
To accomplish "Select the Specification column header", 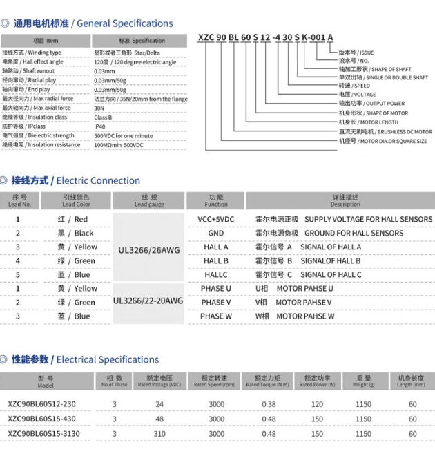I will [139, 41].
